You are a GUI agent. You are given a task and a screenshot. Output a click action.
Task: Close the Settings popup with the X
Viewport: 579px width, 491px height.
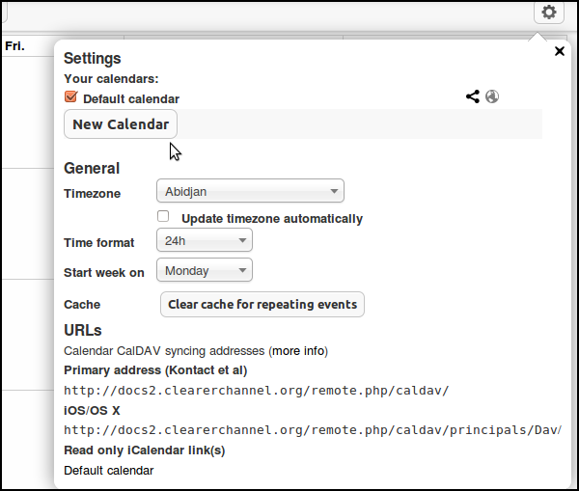tap(560, 51)
